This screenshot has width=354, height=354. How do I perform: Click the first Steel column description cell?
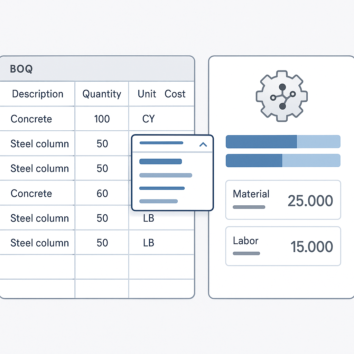37,143
